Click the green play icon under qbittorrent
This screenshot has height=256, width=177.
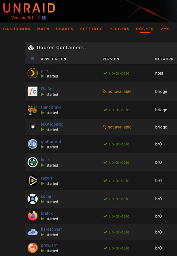[43, 147]
